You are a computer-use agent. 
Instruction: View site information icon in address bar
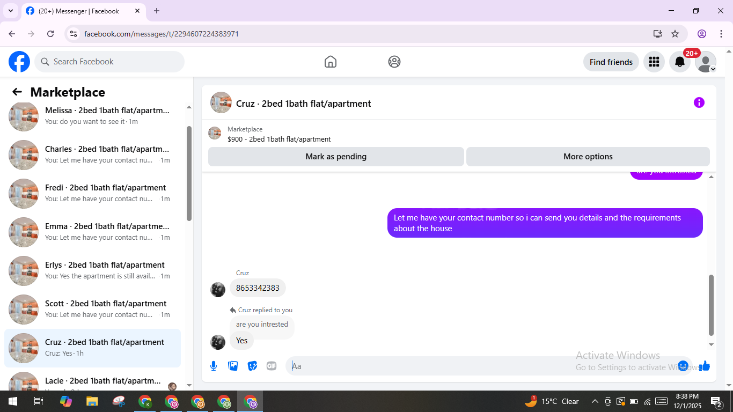(74, 34)
